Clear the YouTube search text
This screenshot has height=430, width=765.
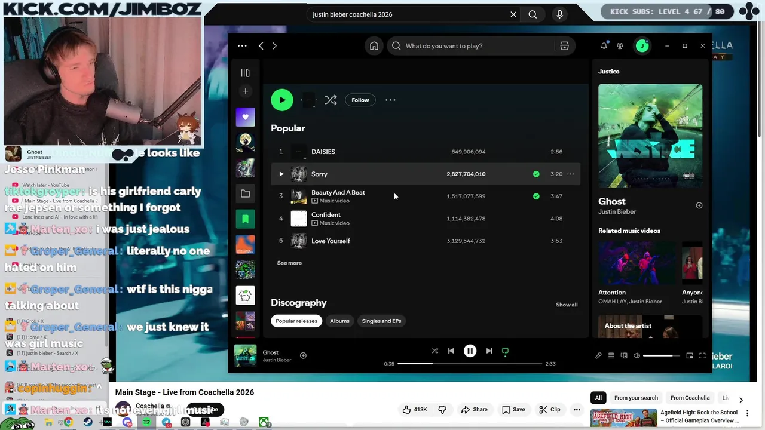coord(513,14)
